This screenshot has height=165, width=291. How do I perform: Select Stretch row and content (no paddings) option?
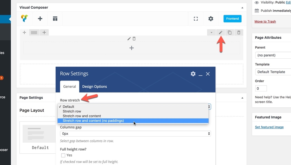click(x=93, y=121)
